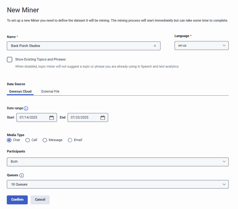
Task: Expand the Participants dropdown
Action: tap(117, 162)
